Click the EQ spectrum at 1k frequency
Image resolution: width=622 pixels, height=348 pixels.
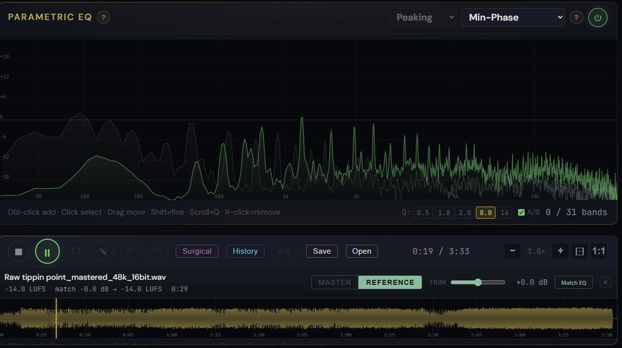pyautogui.click(x=285, y=120)
